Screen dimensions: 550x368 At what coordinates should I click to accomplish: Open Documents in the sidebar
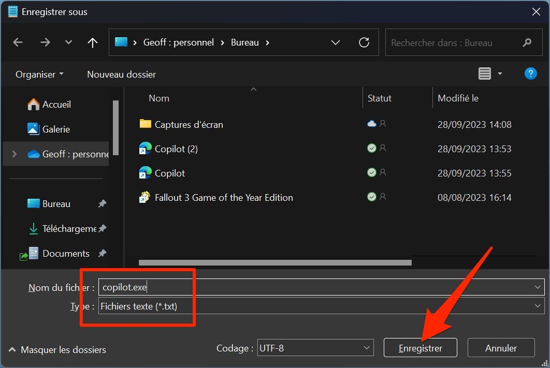click(x=60, y=254)
